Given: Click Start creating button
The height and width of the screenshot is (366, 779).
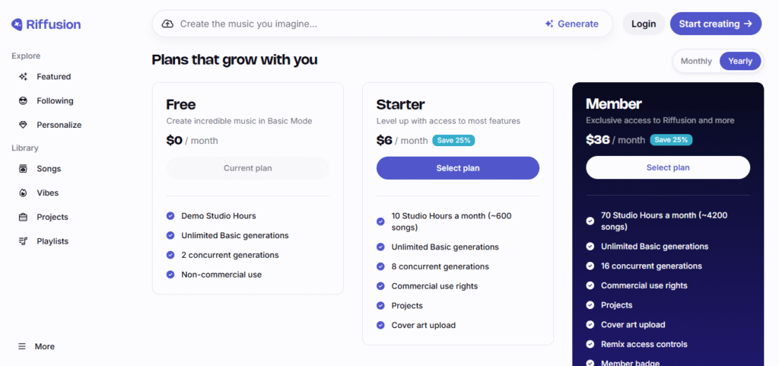Looking at the screenshot, I should point(715,24).
